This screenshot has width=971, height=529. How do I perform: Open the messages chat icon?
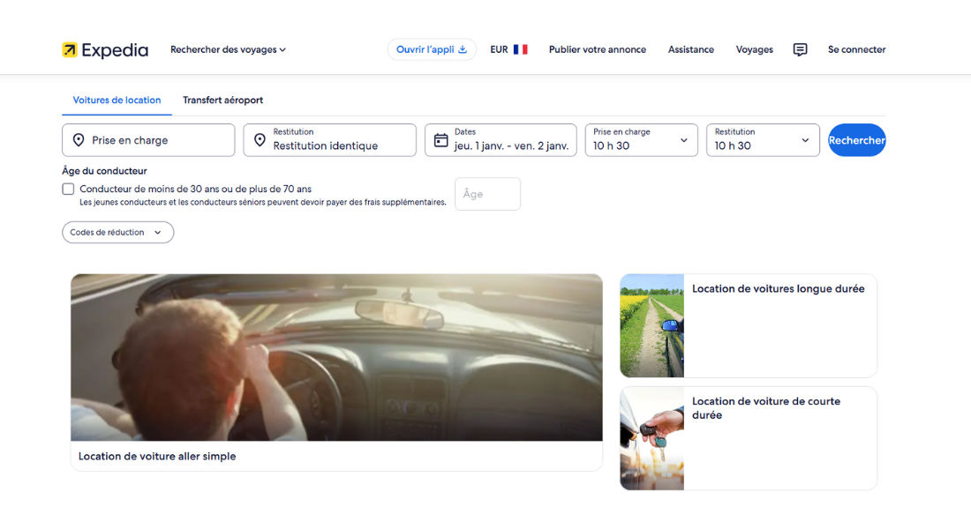pos(800,50)
